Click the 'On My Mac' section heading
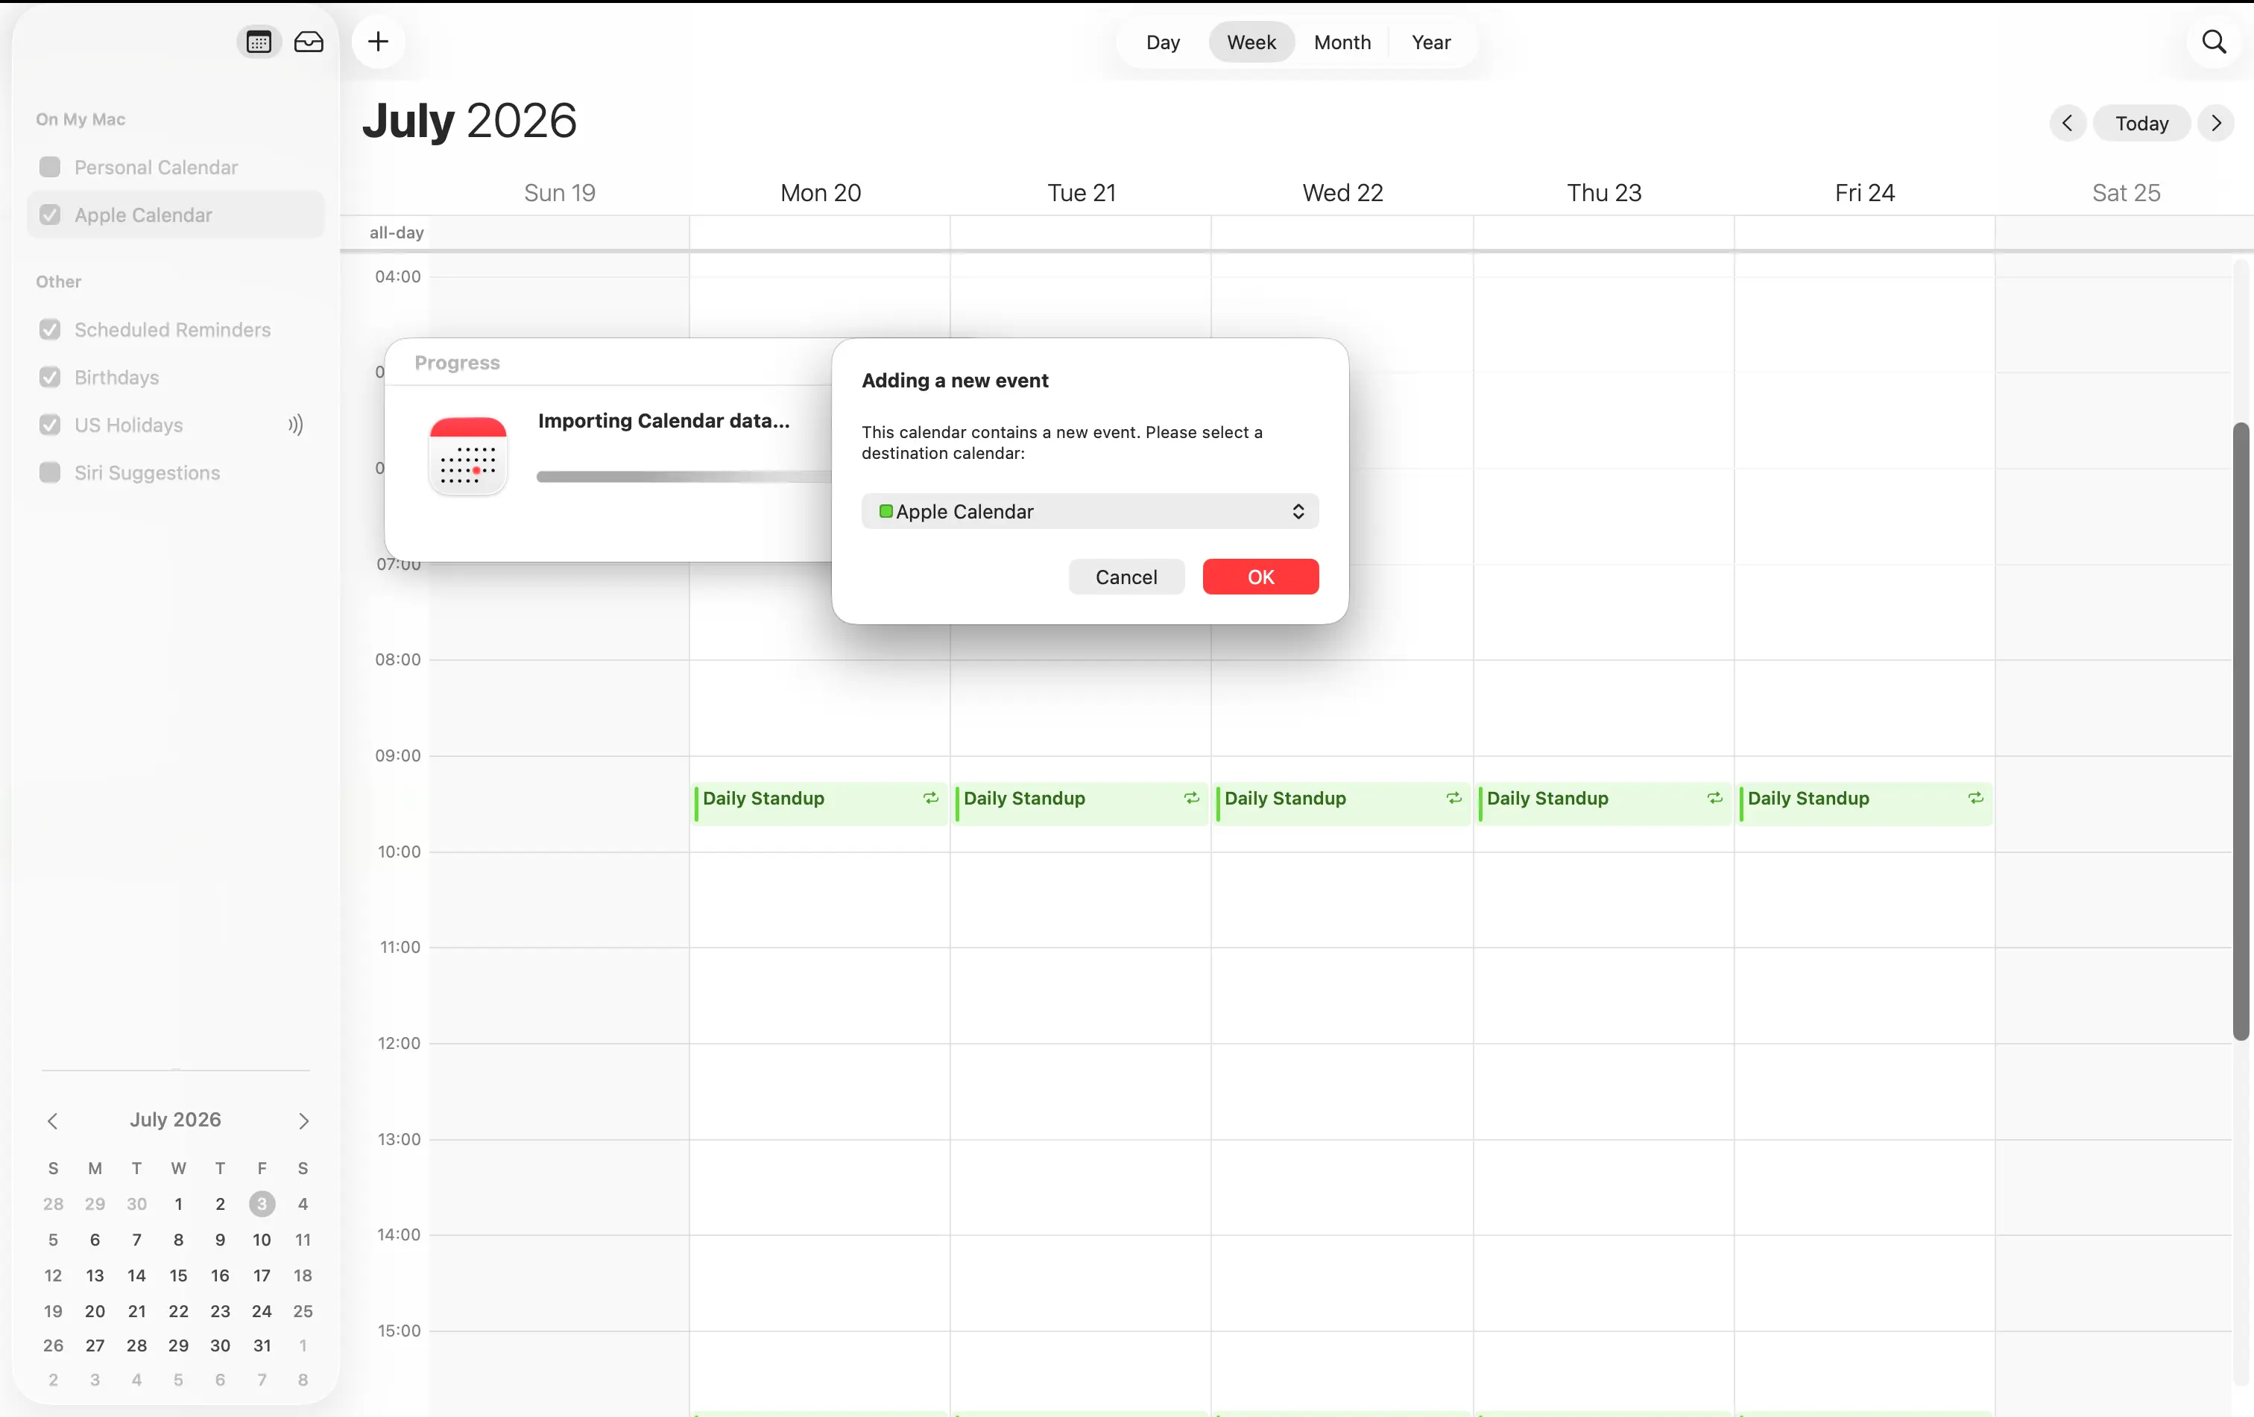The image size is (2254, 1417). click(x=80, y=118)
